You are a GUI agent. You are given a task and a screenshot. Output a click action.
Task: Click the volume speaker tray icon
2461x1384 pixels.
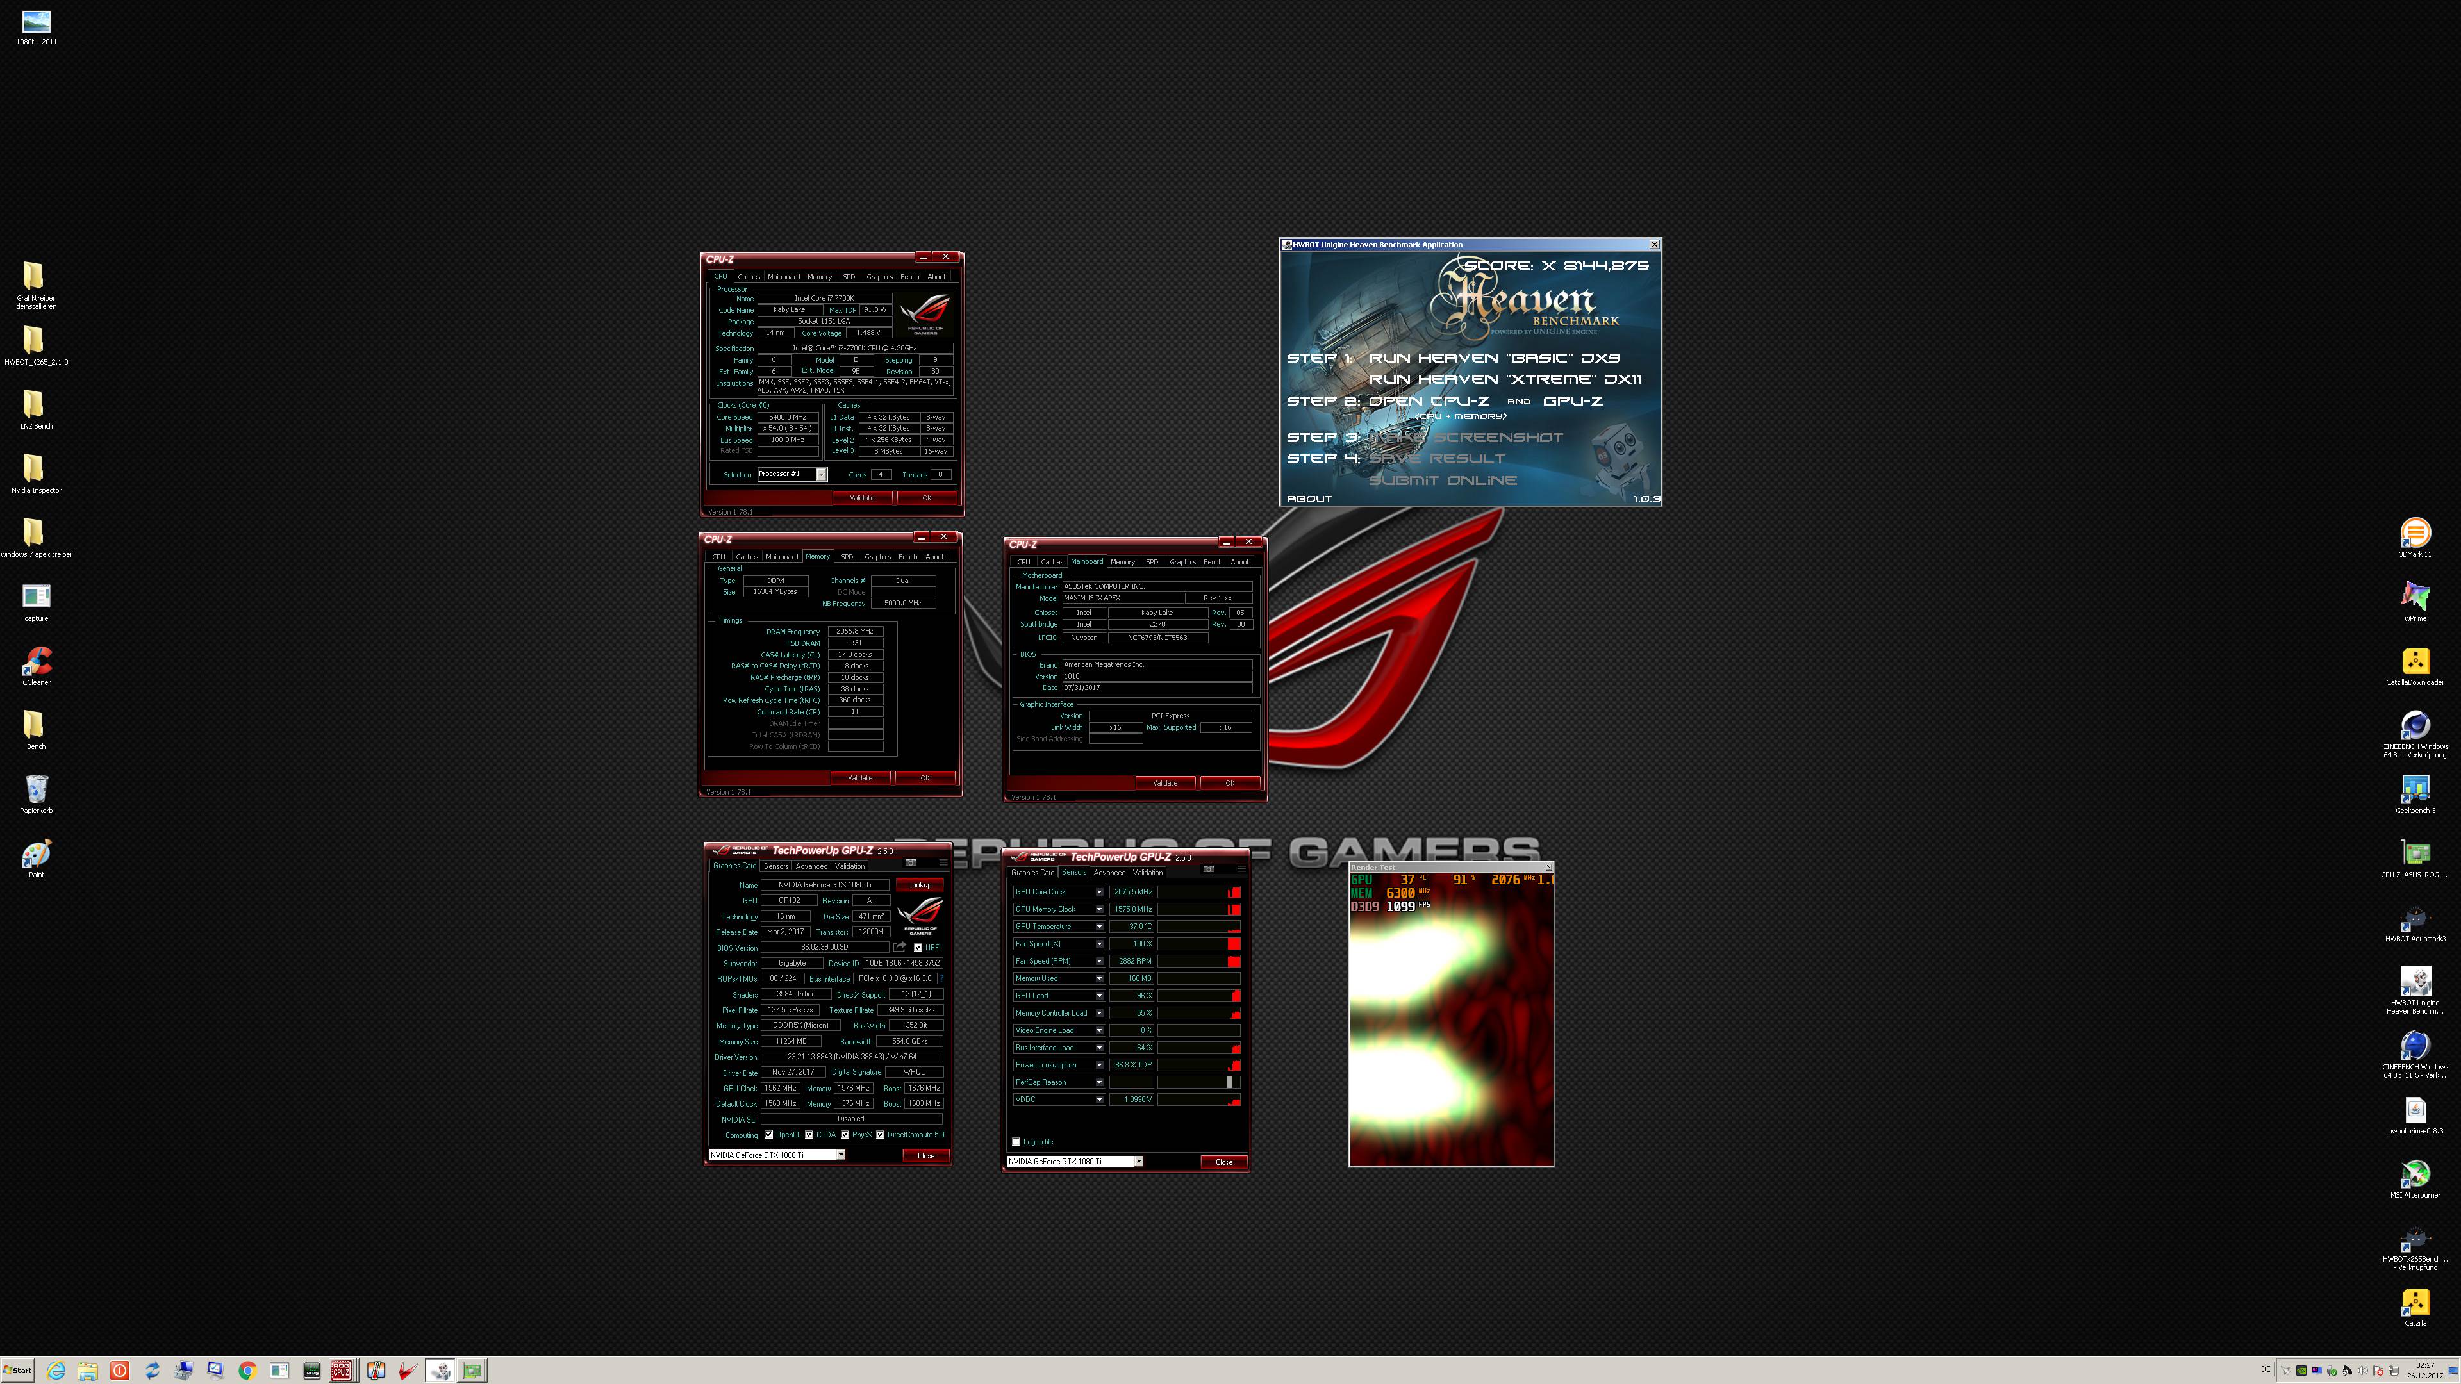tap(2362, 1371)
